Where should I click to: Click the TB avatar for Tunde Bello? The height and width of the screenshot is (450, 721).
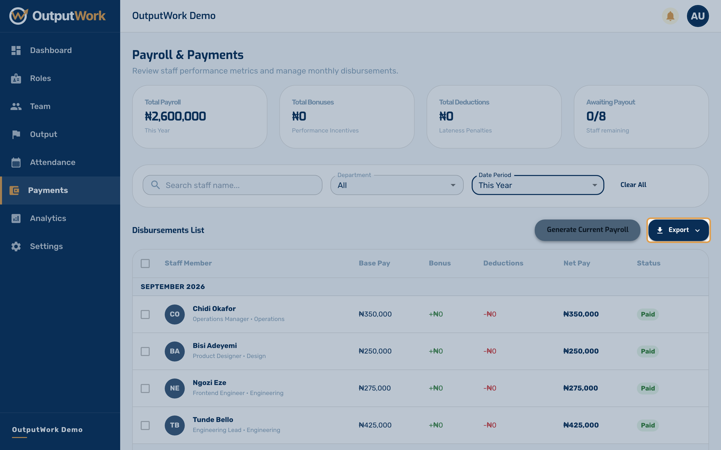174,425
